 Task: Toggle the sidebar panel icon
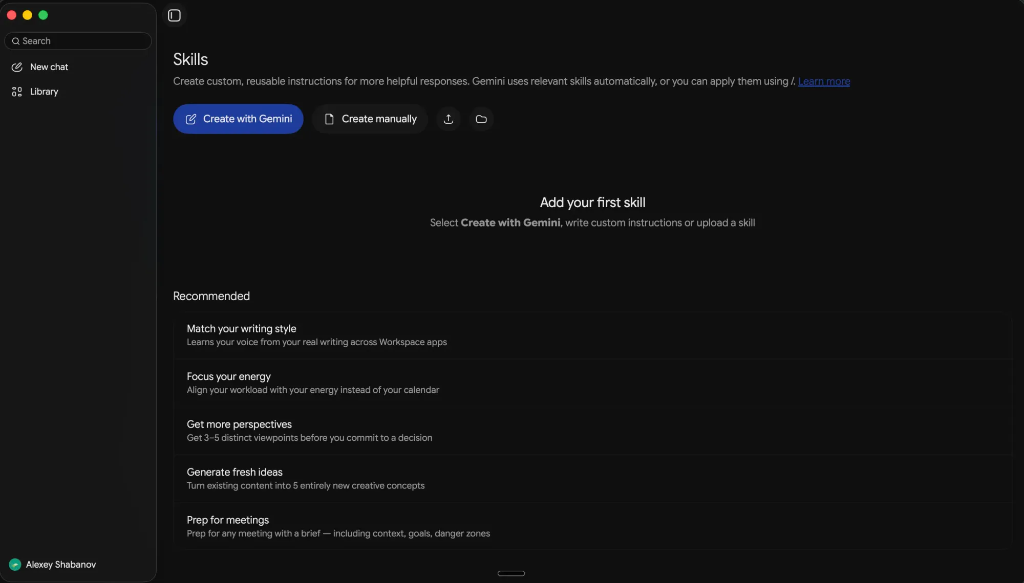click(175, 15)
